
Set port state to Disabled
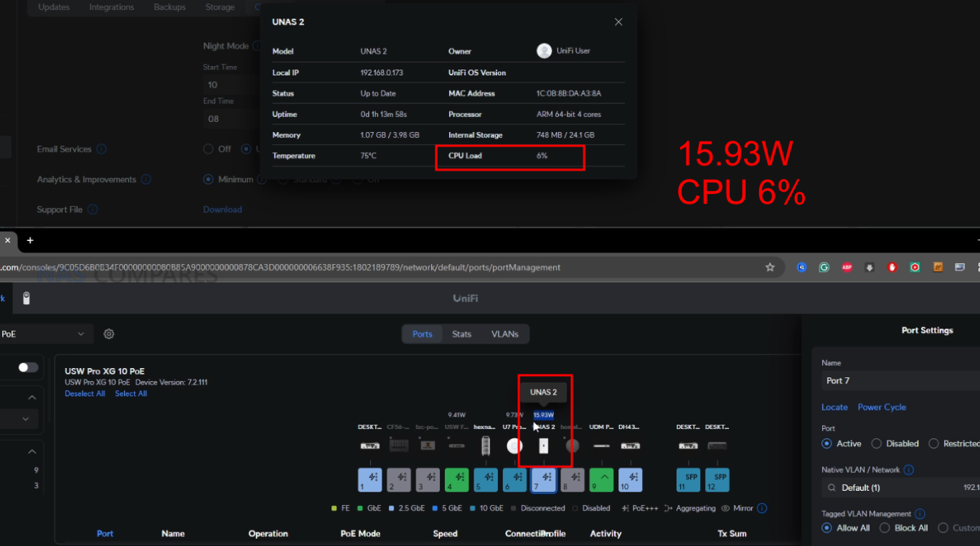pyautogui.click(x=876, y=443)
